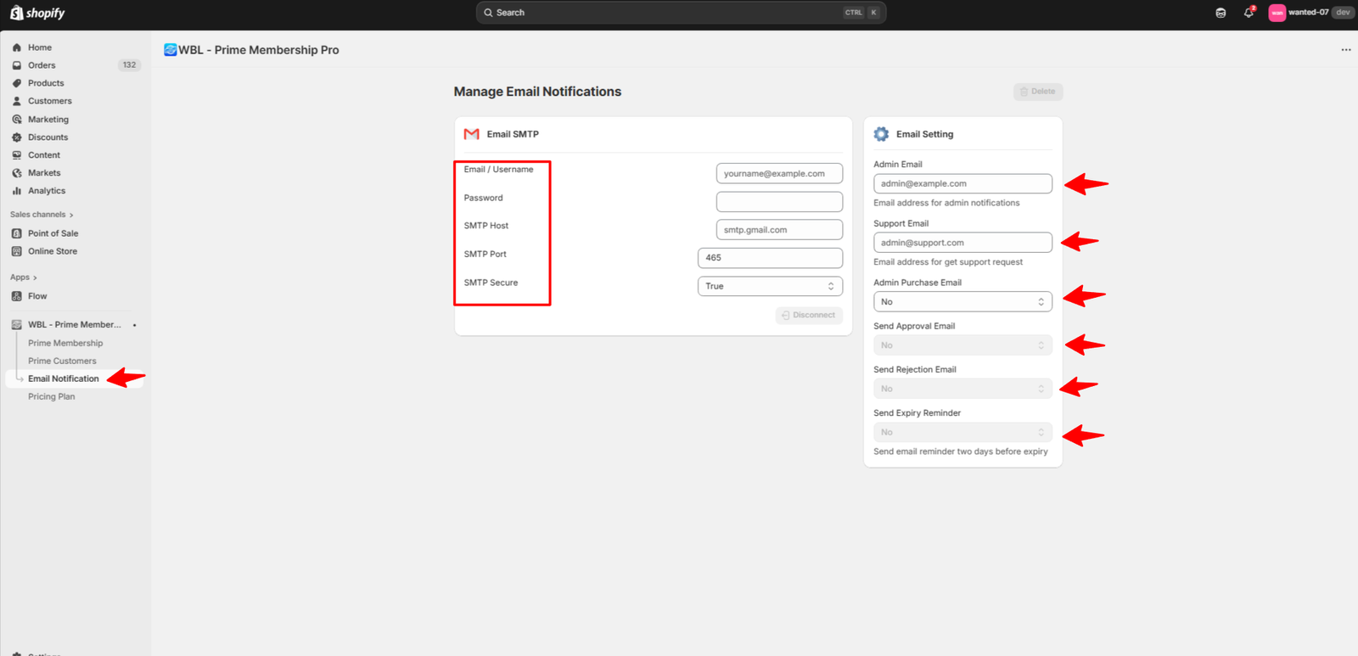Click the Delete button
The height and width of the screenshot is (656, 1358).
(x=1038, y=92)
